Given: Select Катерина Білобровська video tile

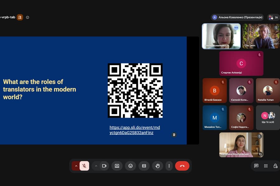Looking at the screenshot, I should point(241,145).
